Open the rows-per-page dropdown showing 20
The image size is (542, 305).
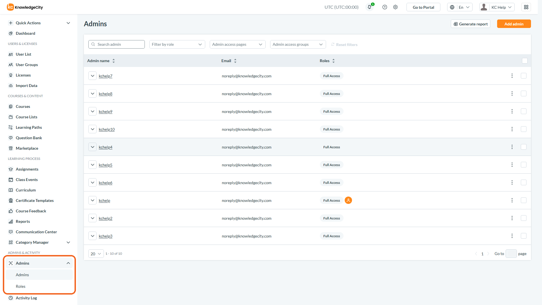[x=96, y=254]
